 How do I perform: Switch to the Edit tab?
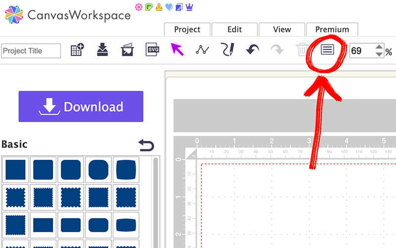coord(234,30)
